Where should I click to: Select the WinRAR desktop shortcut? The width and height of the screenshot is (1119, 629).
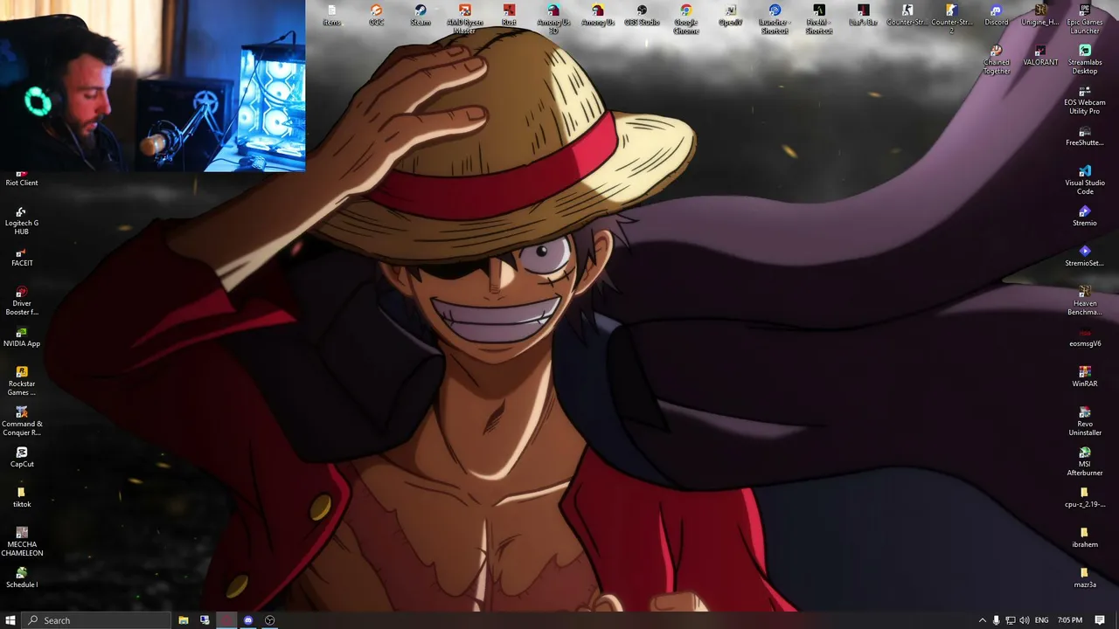(x=1085, y=377)
